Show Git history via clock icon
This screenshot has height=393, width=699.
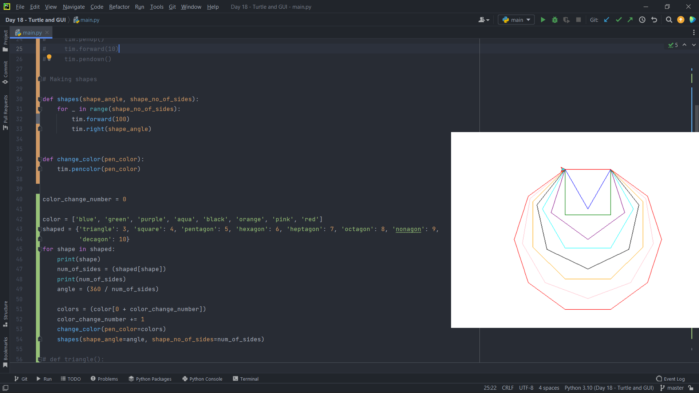click(x=642, y=20)
